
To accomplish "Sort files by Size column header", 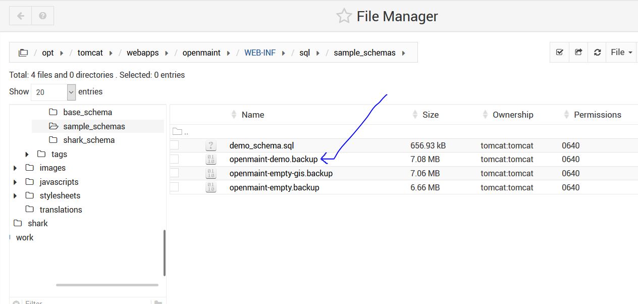I will tap(430, 115).
